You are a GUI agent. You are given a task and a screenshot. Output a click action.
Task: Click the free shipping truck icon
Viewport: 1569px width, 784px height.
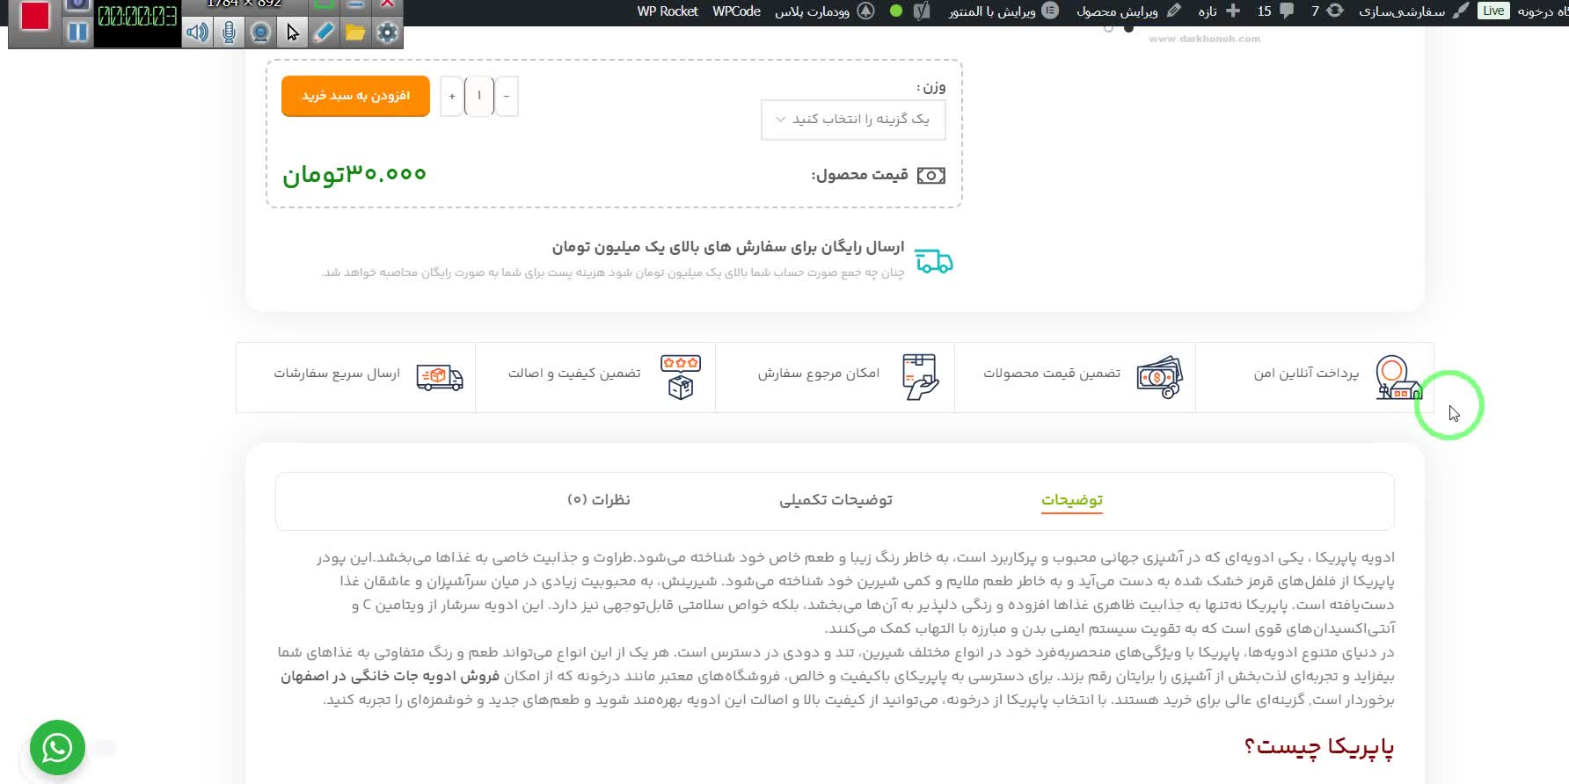click(x=934, y=261)
